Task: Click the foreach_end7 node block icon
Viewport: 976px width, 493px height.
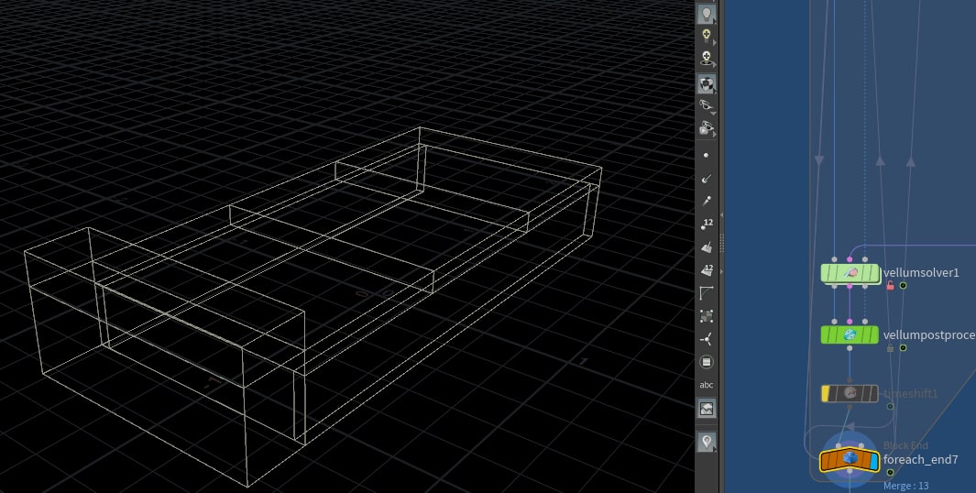Action: click(850, 459)
